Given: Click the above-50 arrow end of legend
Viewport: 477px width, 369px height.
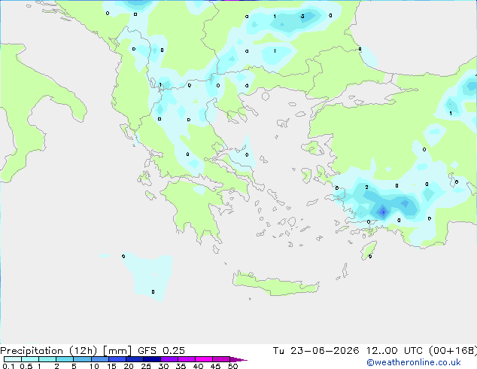Looking at the screenshot, I should click(238, 359).
